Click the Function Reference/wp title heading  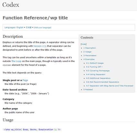[x=35, y=18]
